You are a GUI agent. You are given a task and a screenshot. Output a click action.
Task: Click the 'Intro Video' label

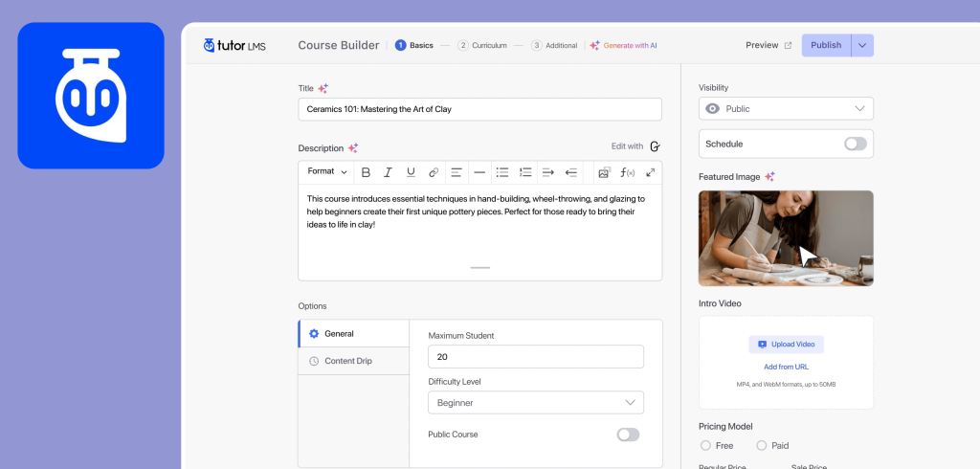point(720,304)
